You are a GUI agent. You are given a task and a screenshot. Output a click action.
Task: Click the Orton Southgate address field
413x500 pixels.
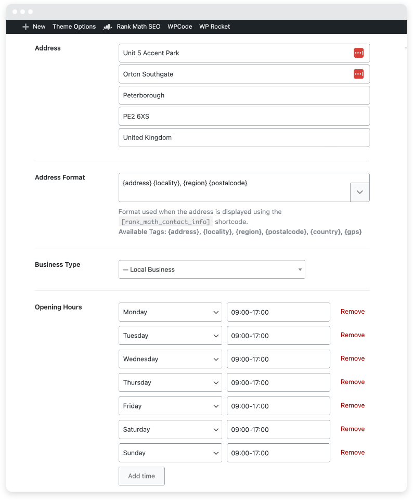coord(244,74)
